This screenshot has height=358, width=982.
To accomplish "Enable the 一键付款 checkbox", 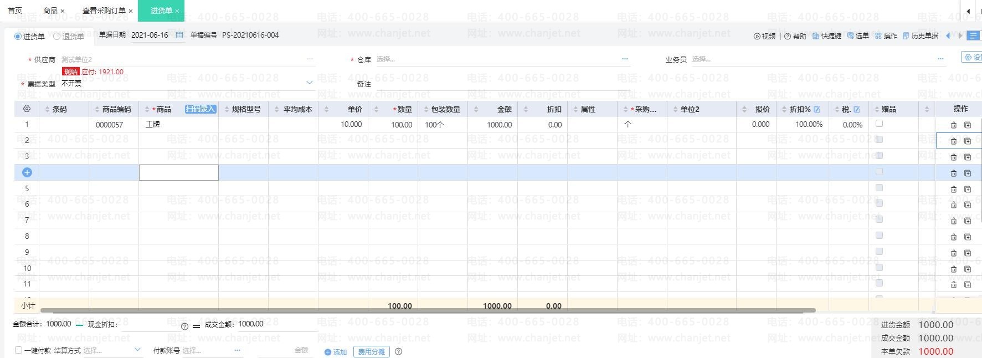I will [x=18, y=350].
